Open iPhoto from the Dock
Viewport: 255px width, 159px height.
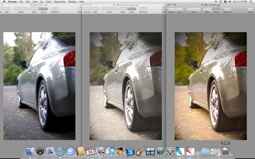120,151
